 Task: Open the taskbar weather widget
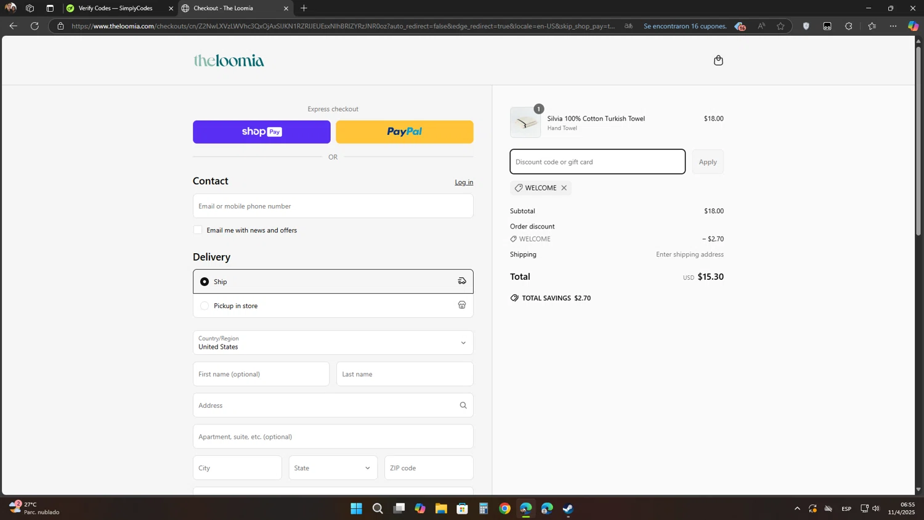coord(34,508)
